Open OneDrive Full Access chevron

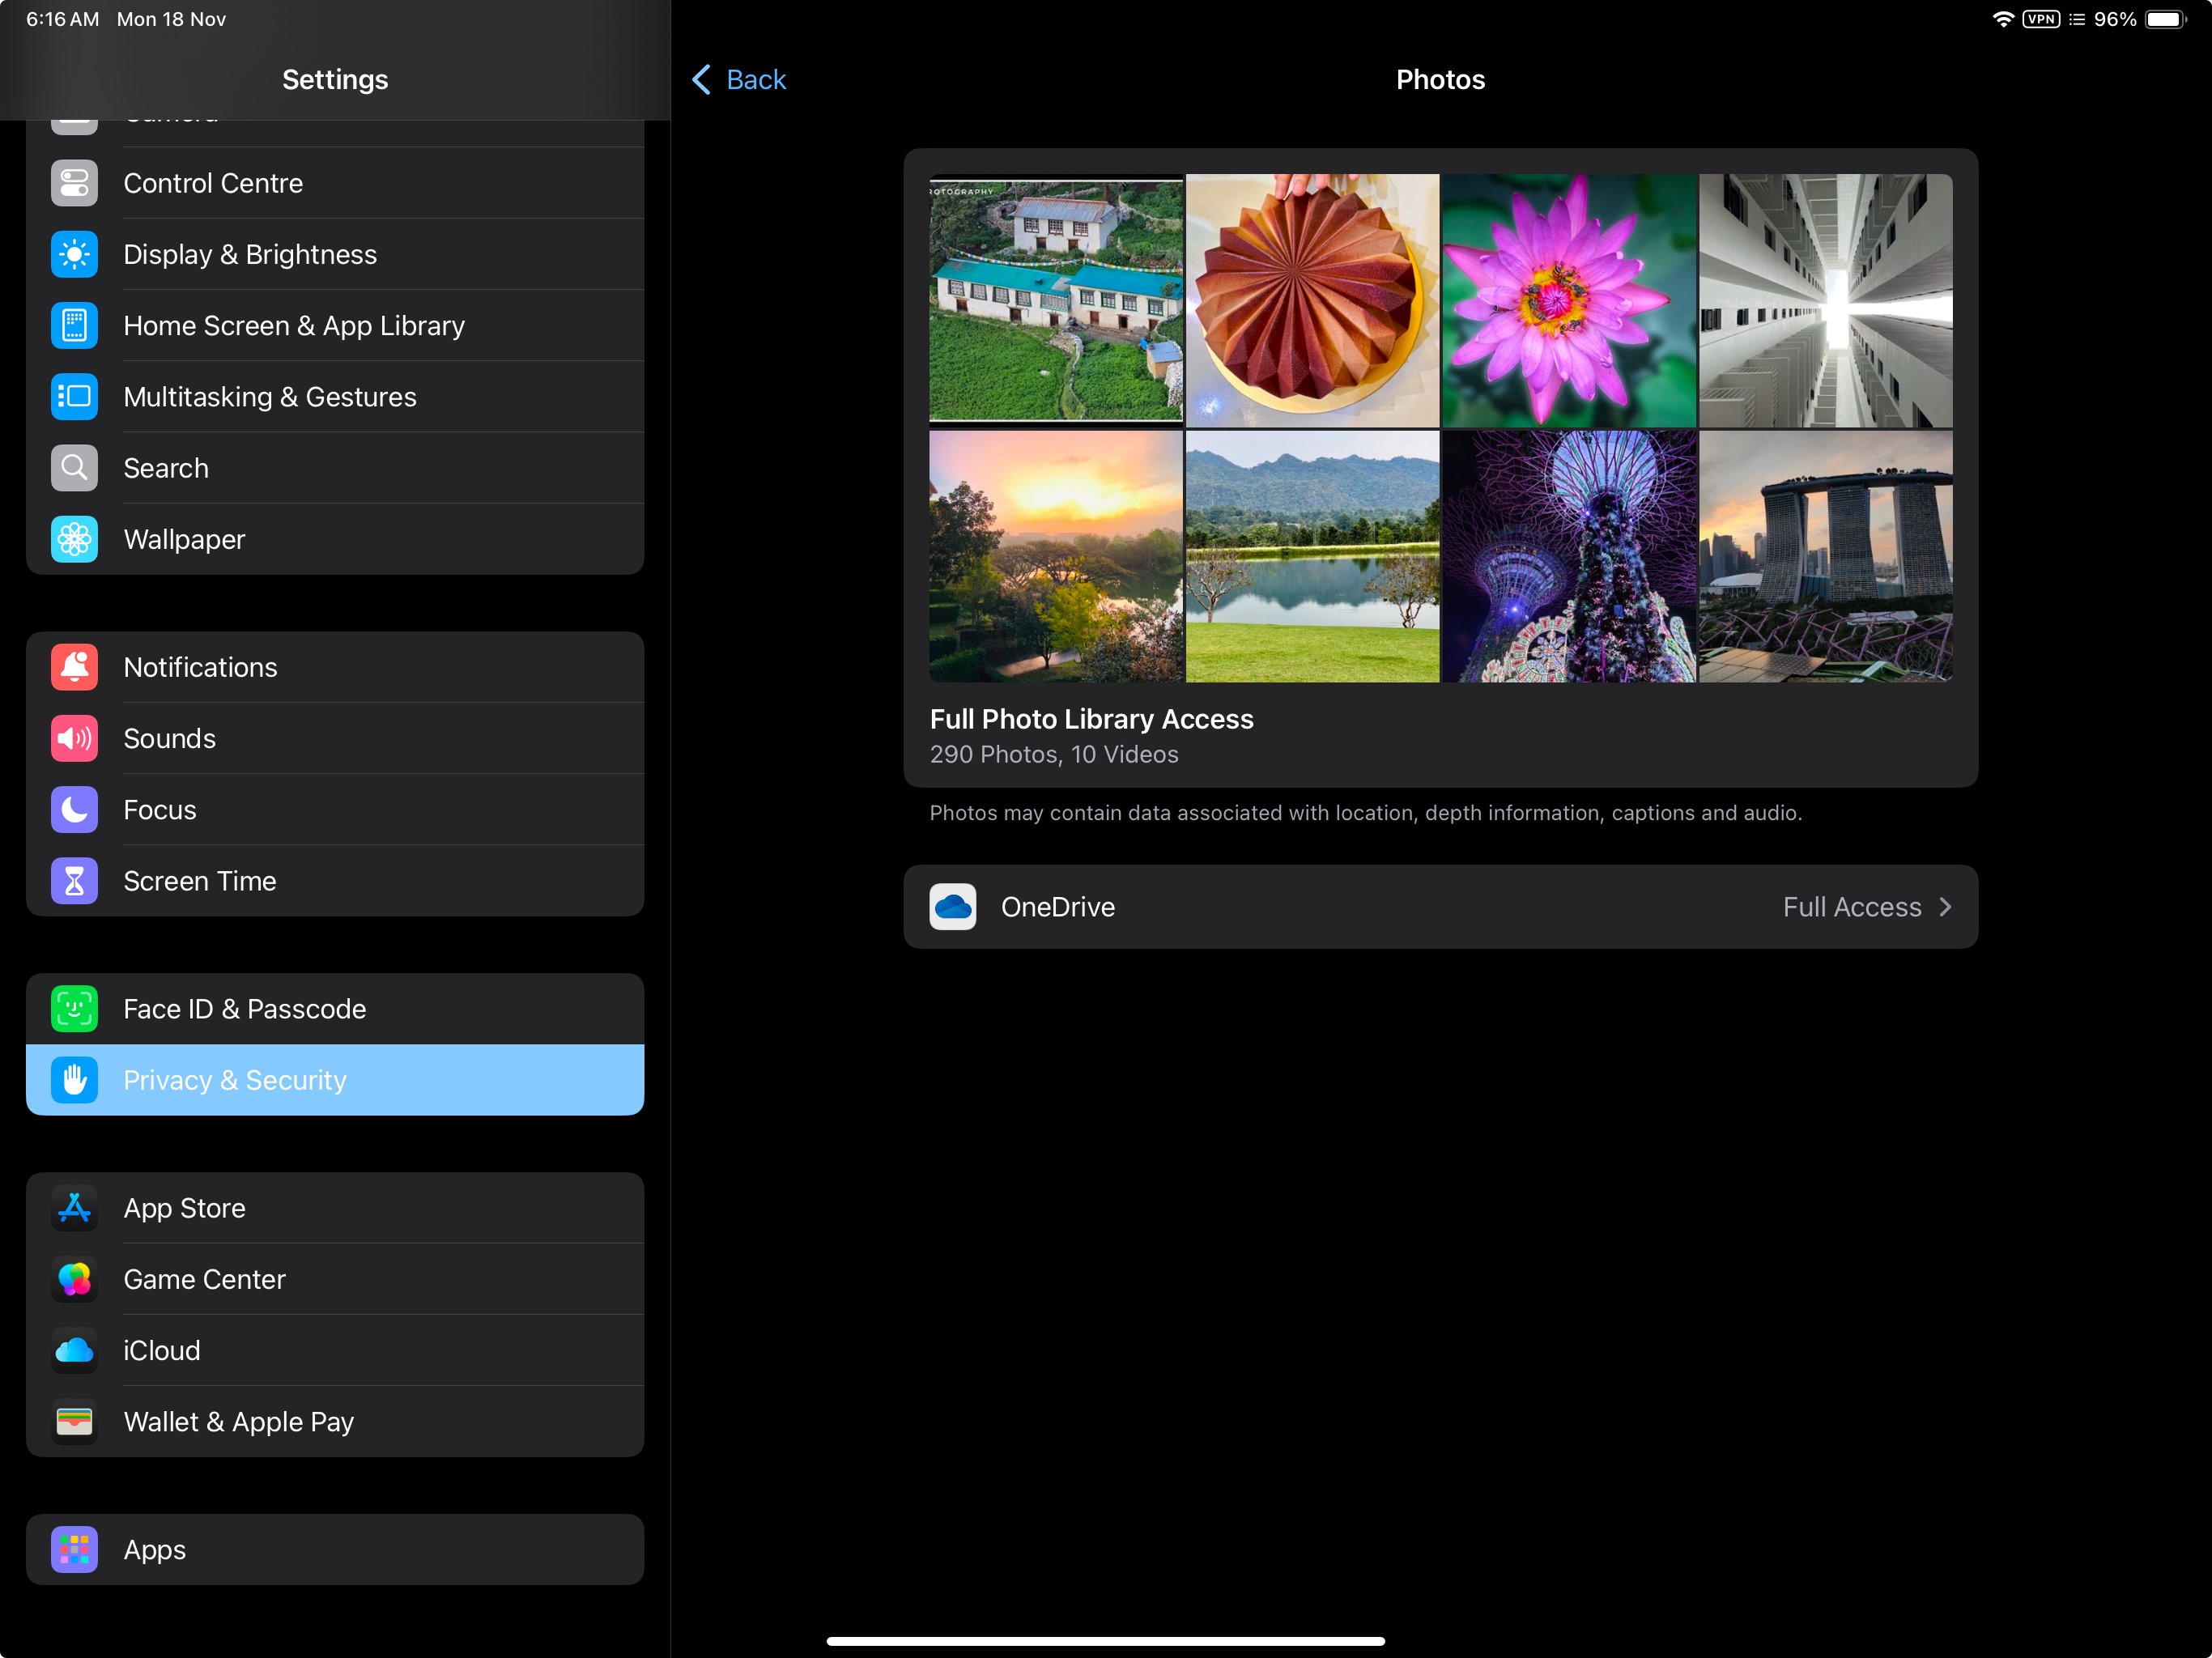[1945, 907]
